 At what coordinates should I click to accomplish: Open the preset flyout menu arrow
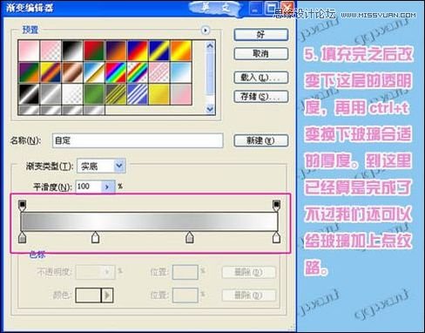(x=206, y=30)
